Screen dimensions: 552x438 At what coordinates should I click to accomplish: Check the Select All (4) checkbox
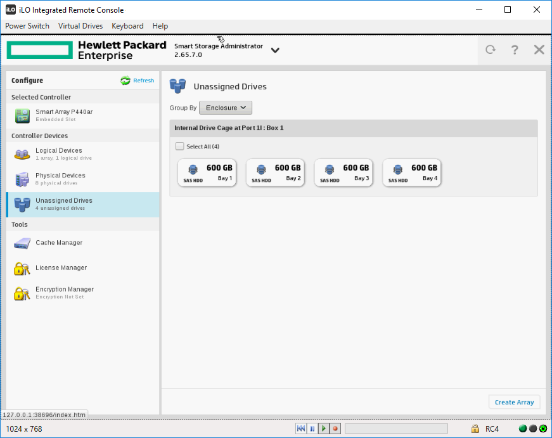179,146
